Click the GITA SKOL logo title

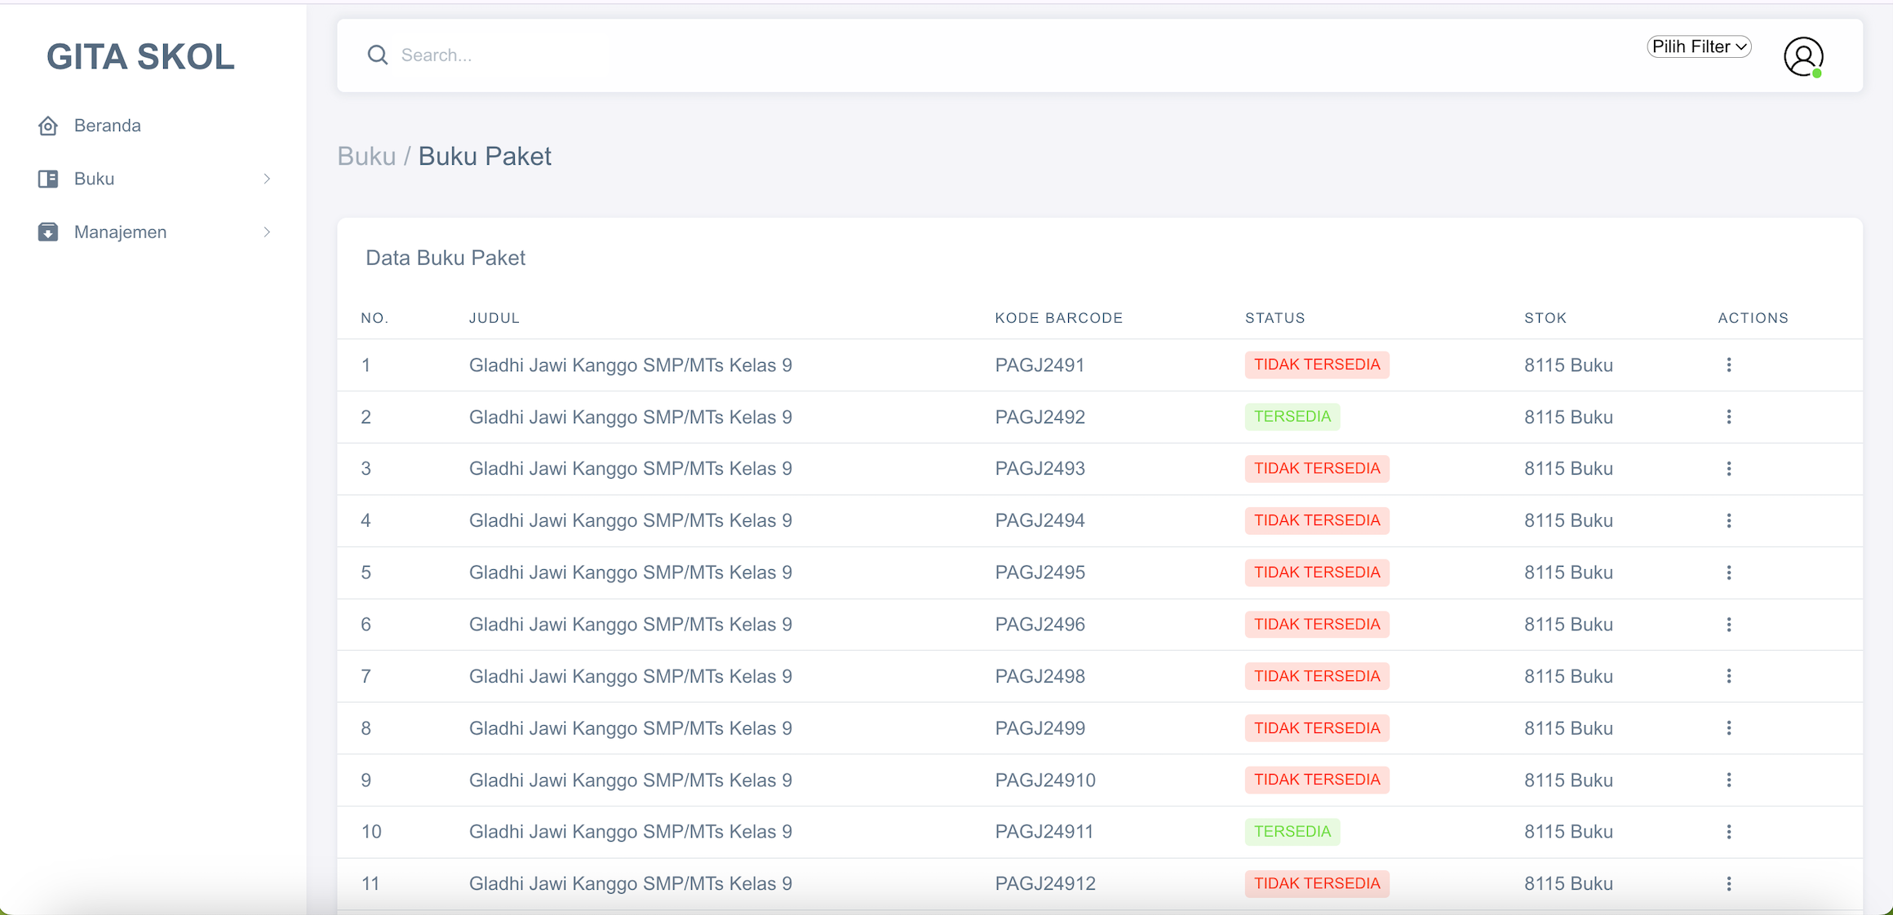[x=140, y=56]
